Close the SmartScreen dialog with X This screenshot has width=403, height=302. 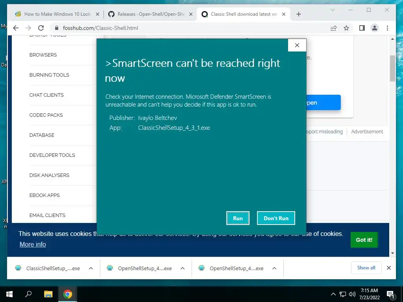pos(297,45)
